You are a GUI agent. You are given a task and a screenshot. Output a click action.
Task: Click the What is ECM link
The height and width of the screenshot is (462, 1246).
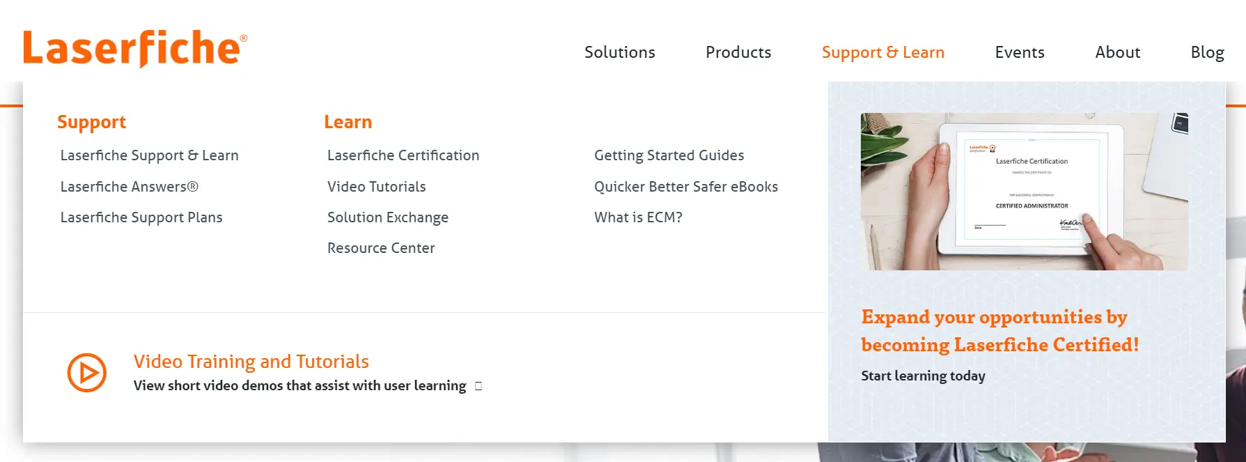(638, 217)
